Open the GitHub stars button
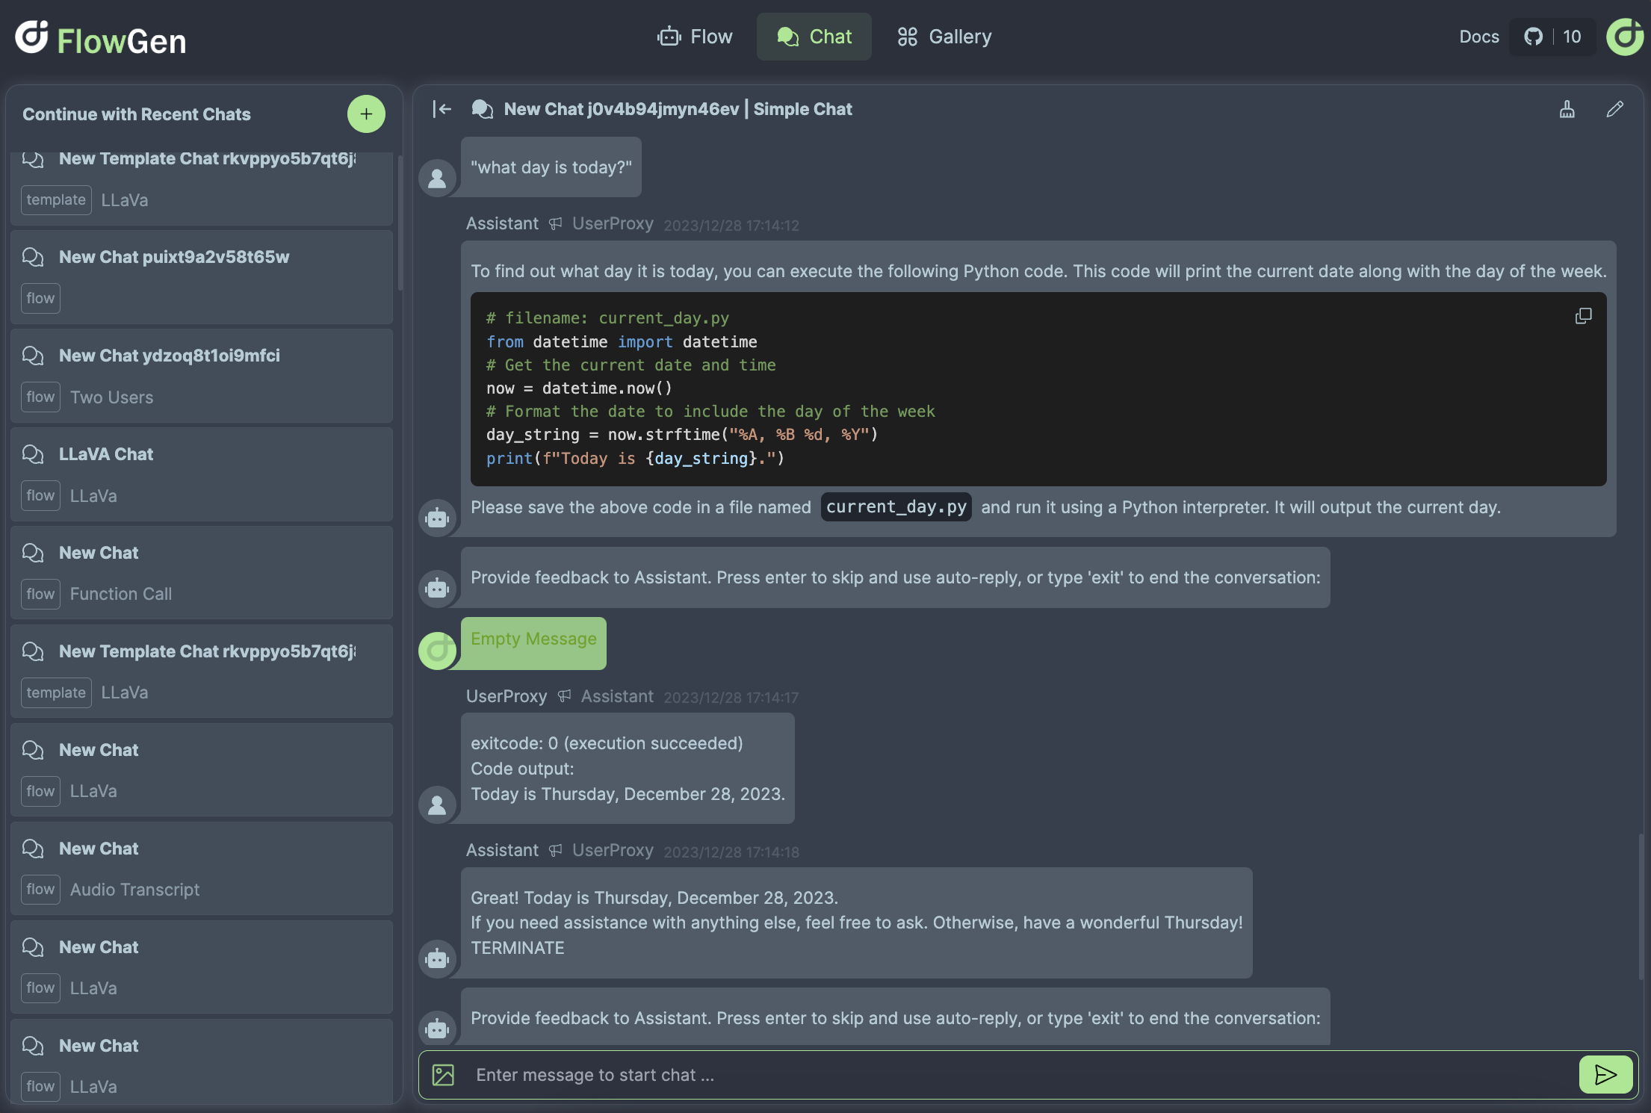This screenshot has width=1651, height=1113. tap(1552, 37)
